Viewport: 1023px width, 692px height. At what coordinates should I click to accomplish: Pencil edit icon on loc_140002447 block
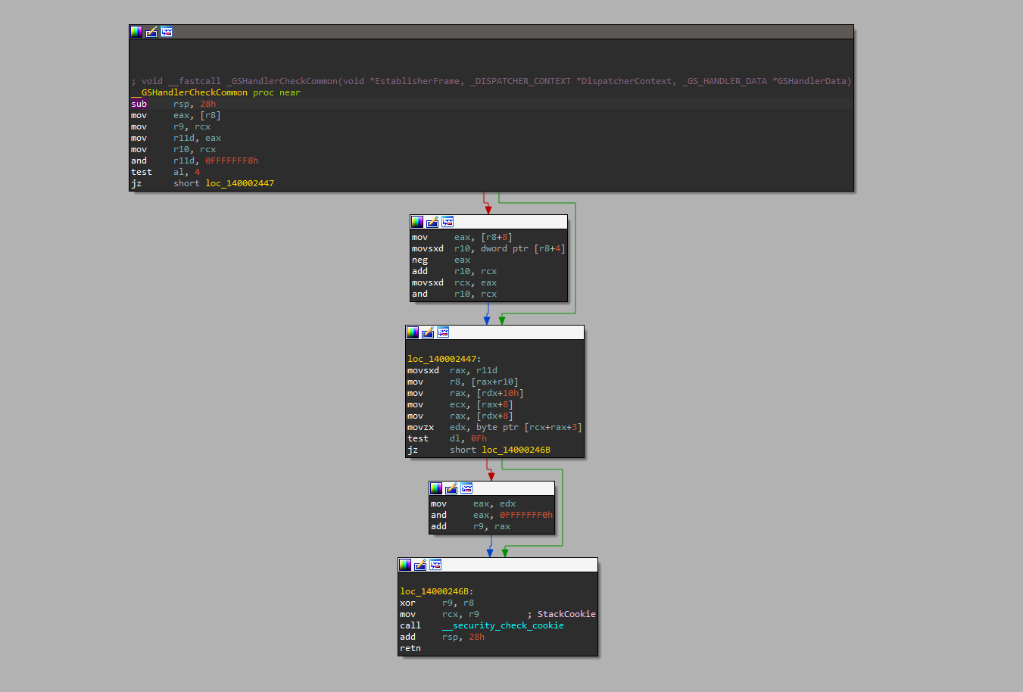pyautogui.click(x=428, y=332)
